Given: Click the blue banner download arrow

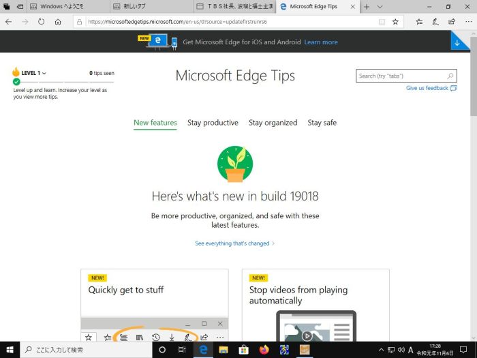Looking at the screenshot, I should coord(457,42).
